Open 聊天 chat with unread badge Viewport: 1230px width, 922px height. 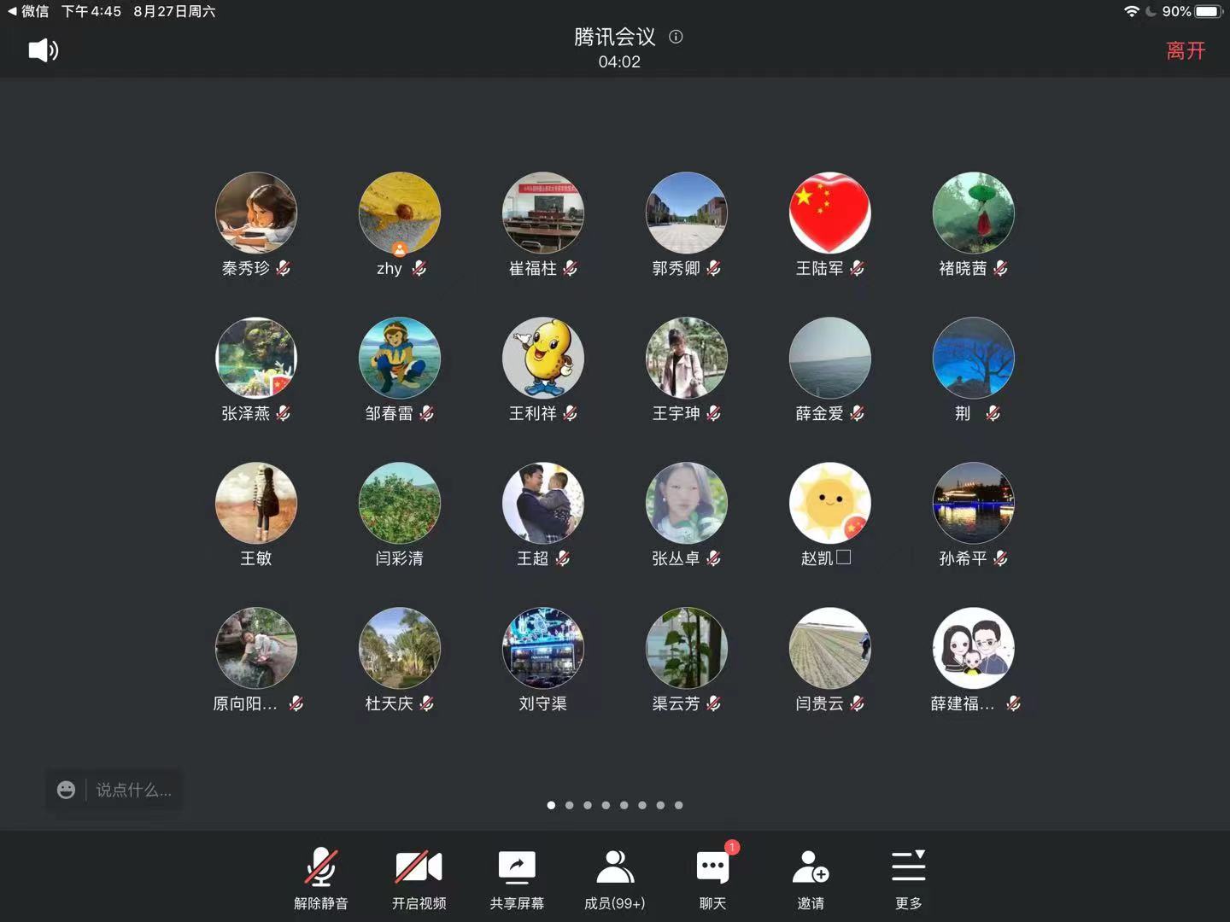coord(712,878)
